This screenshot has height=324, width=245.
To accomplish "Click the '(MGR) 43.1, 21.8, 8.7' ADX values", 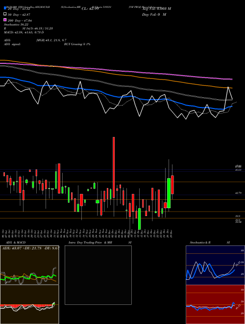I will [51, 40].
